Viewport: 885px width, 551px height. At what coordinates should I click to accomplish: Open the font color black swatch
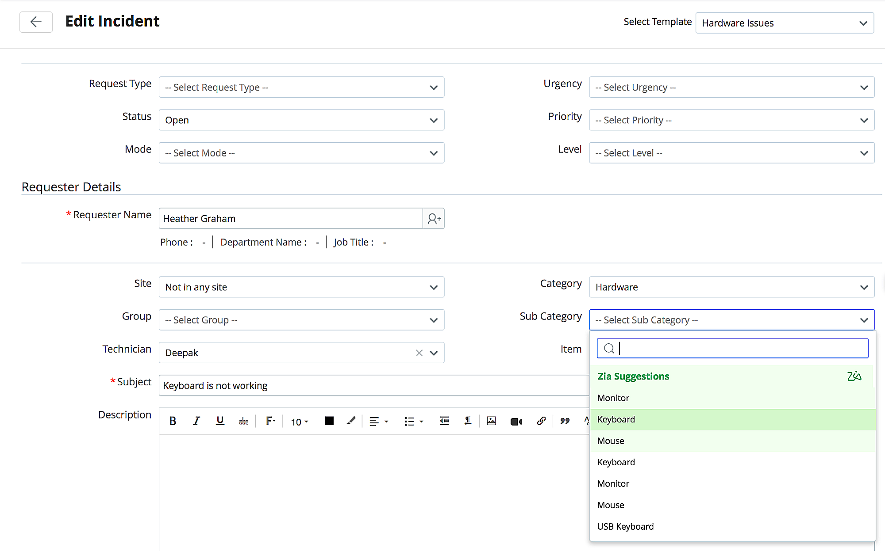tap(329, 421)
